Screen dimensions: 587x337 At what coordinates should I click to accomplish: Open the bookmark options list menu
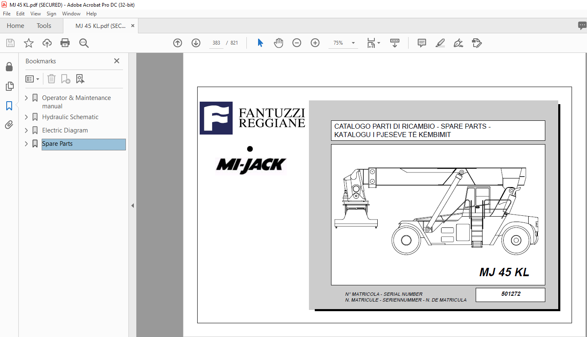click(x=32, y=79)
